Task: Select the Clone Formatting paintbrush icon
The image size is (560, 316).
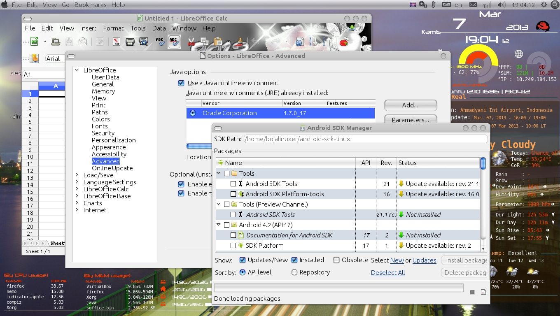Action: click(x=239, y=42)
